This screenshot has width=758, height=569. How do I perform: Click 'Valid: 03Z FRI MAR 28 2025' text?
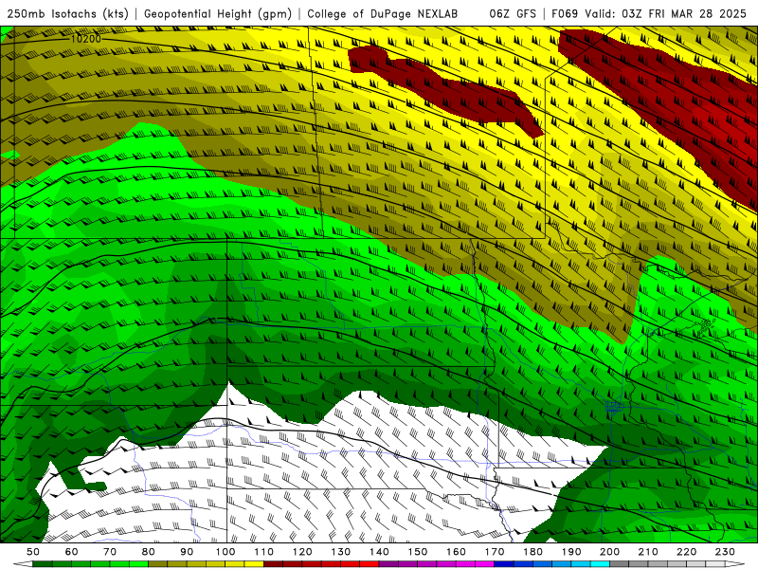(x=666, y=13)
